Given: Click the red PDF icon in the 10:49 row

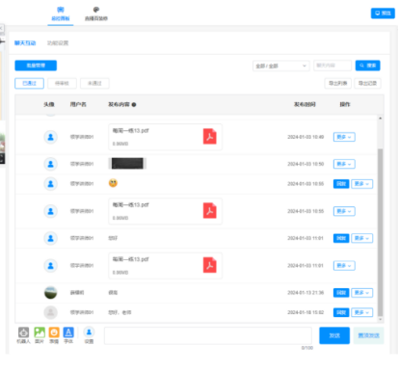Looking at the screenshot, I should 210,137.
